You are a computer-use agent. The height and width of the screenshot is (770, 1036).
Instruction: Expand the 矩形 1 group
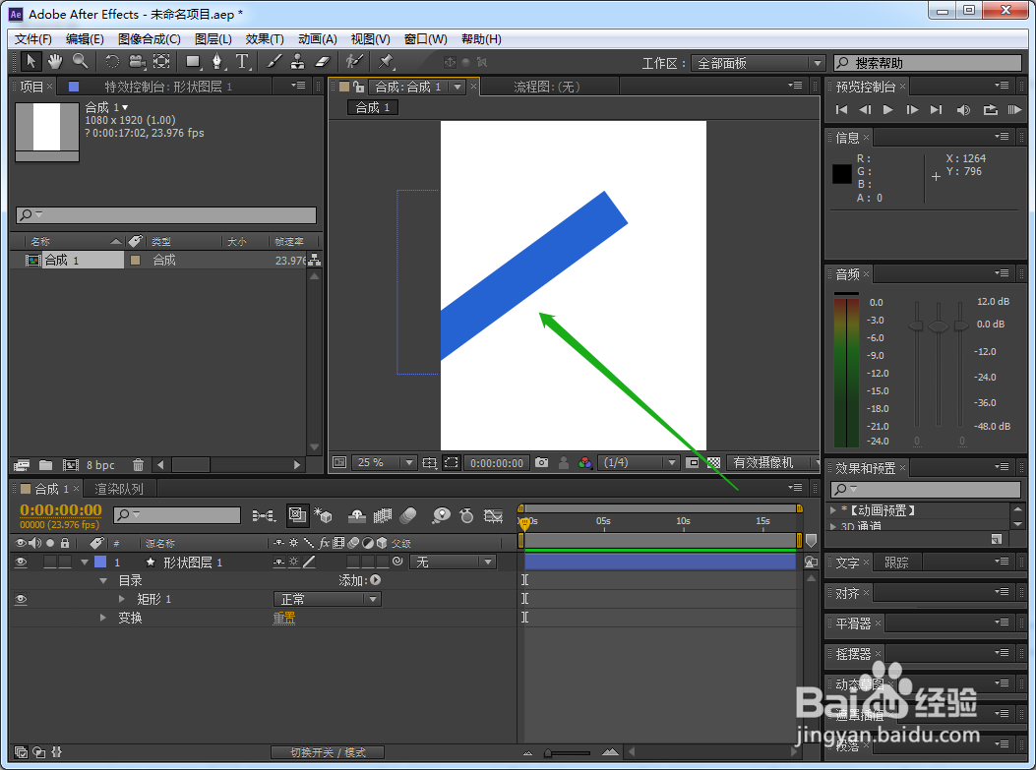[122, 599]
